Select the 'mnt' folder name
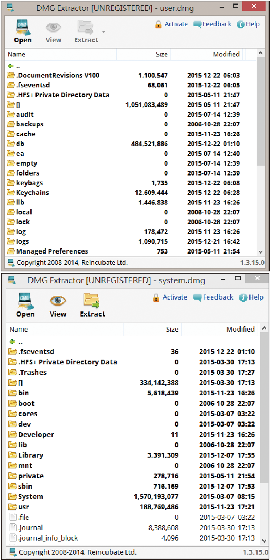This screenshot has width=271, height=560. point(25,466)
